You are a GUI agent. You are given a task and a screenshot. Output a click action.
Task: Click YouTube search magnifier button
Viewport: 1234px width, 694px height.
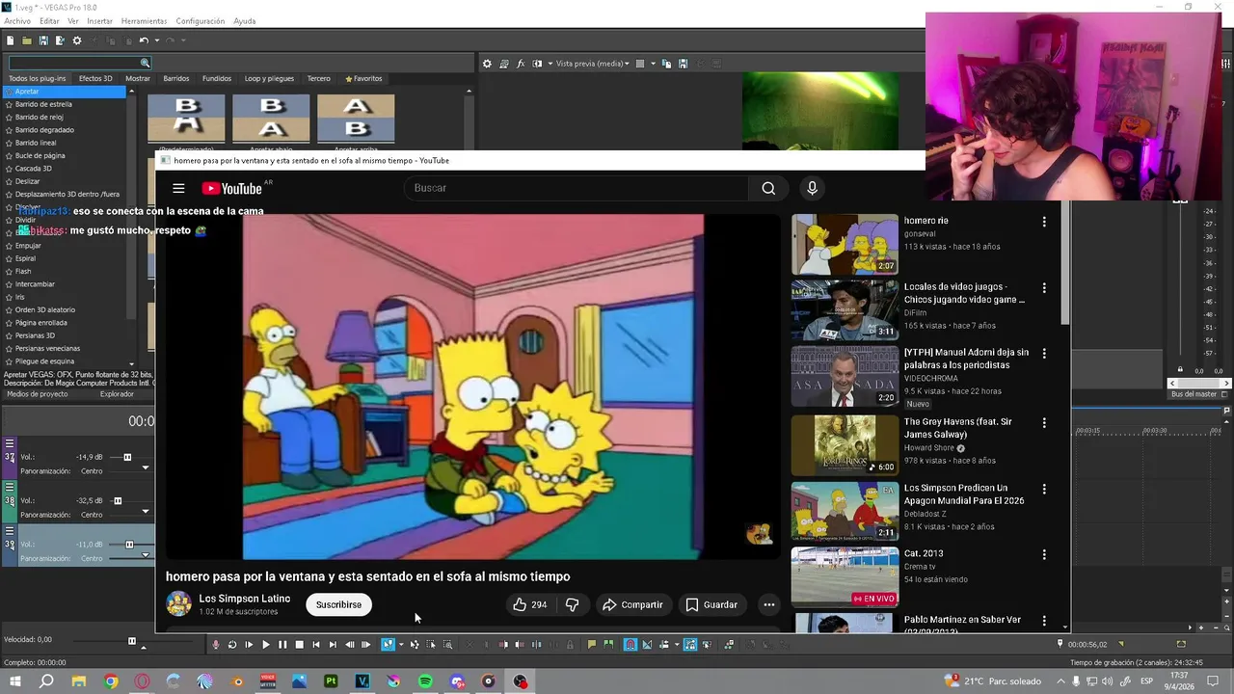[x=768, y=188]
